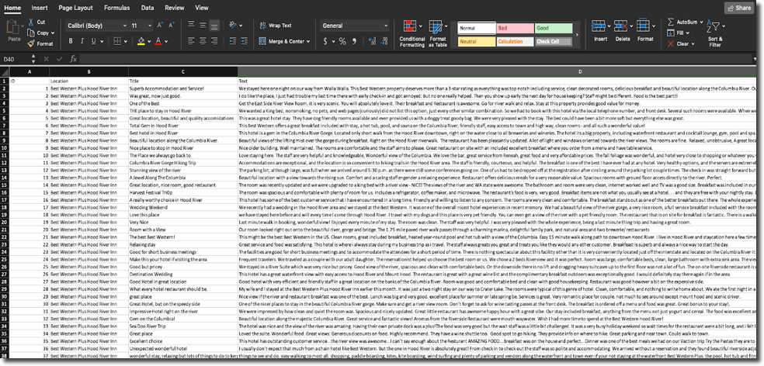Switch to the Review tab

(x=175, y=8)
